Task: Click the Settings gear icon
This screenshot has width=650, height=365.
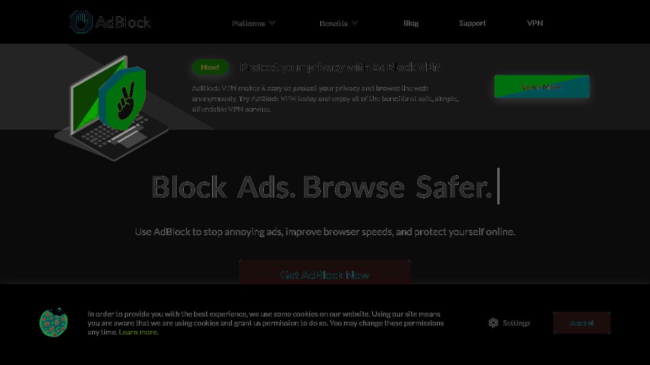Action: [493, 323]
